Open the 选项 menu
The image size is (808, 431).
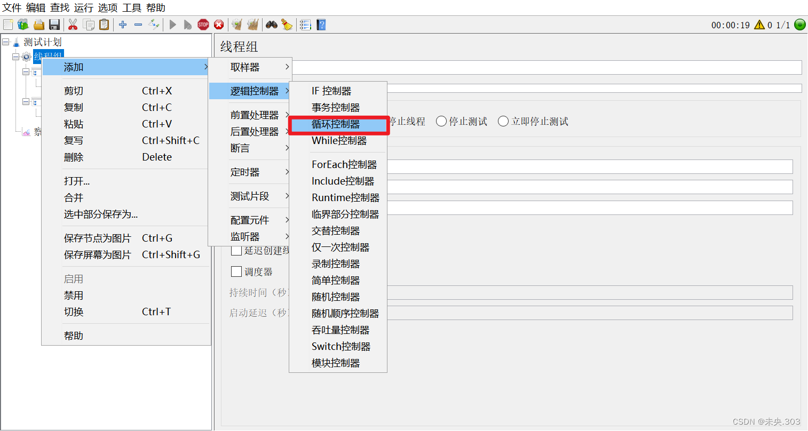point(107,7)
